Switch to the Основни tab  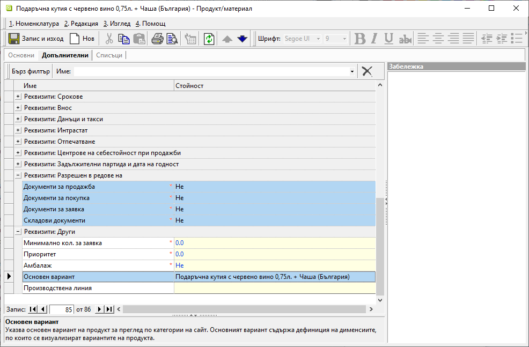coord(21,55)
